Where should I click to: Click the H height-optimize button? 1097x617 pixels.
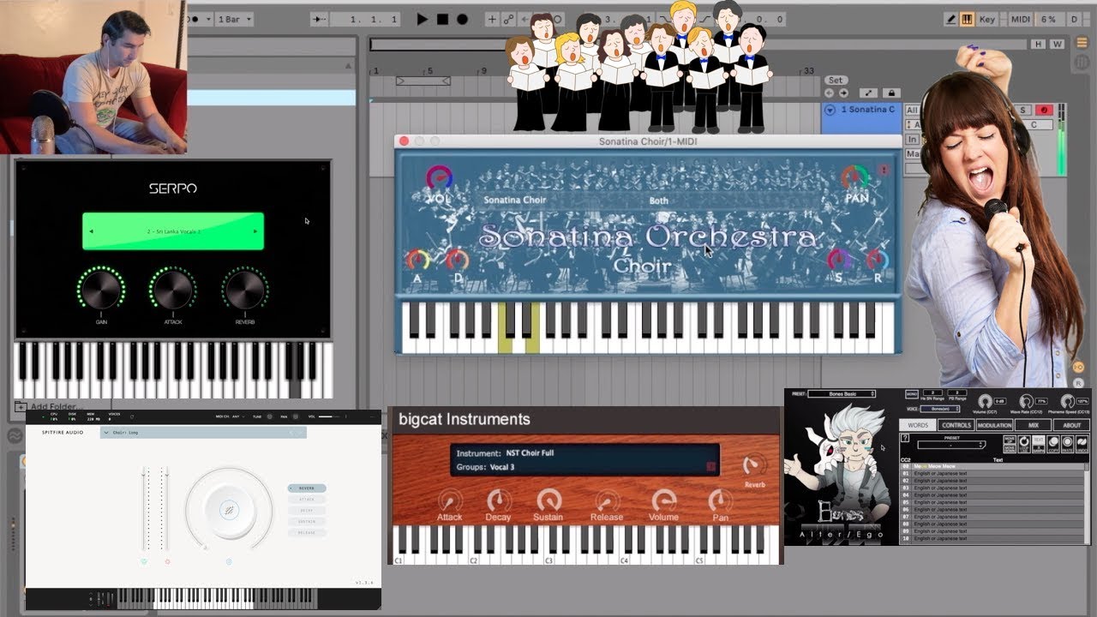1038,44
